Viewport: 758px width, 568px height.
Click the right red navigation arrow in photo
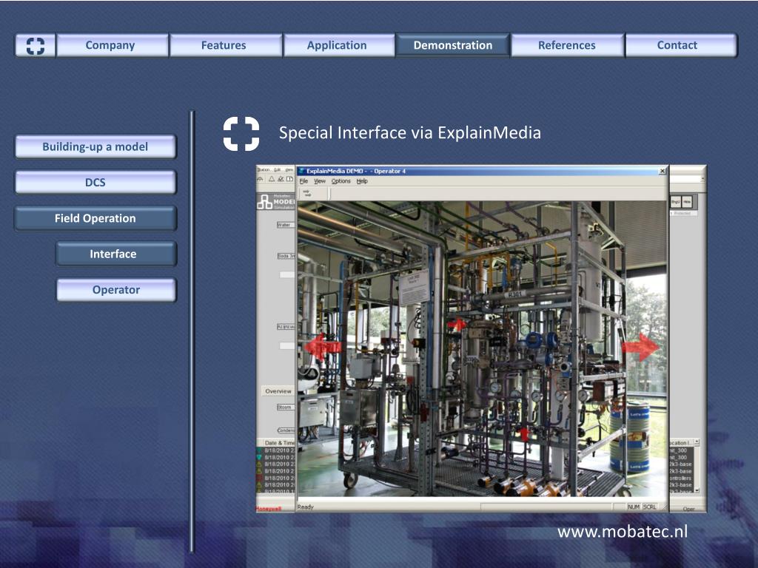click(641, 346)
